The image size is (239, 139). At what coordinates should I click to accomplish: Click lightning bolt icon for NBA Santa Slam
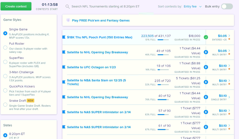click(206, 82)
